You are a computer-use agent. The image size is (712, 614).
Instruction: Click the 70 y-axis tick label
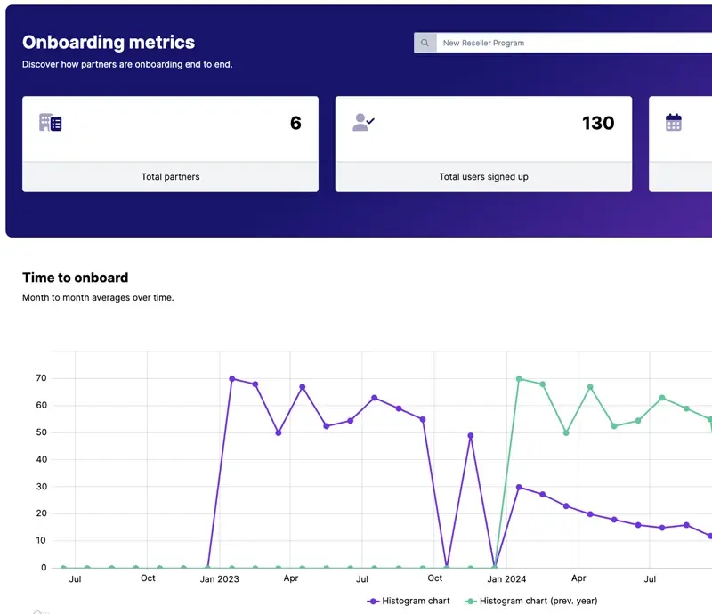point(41,379)
